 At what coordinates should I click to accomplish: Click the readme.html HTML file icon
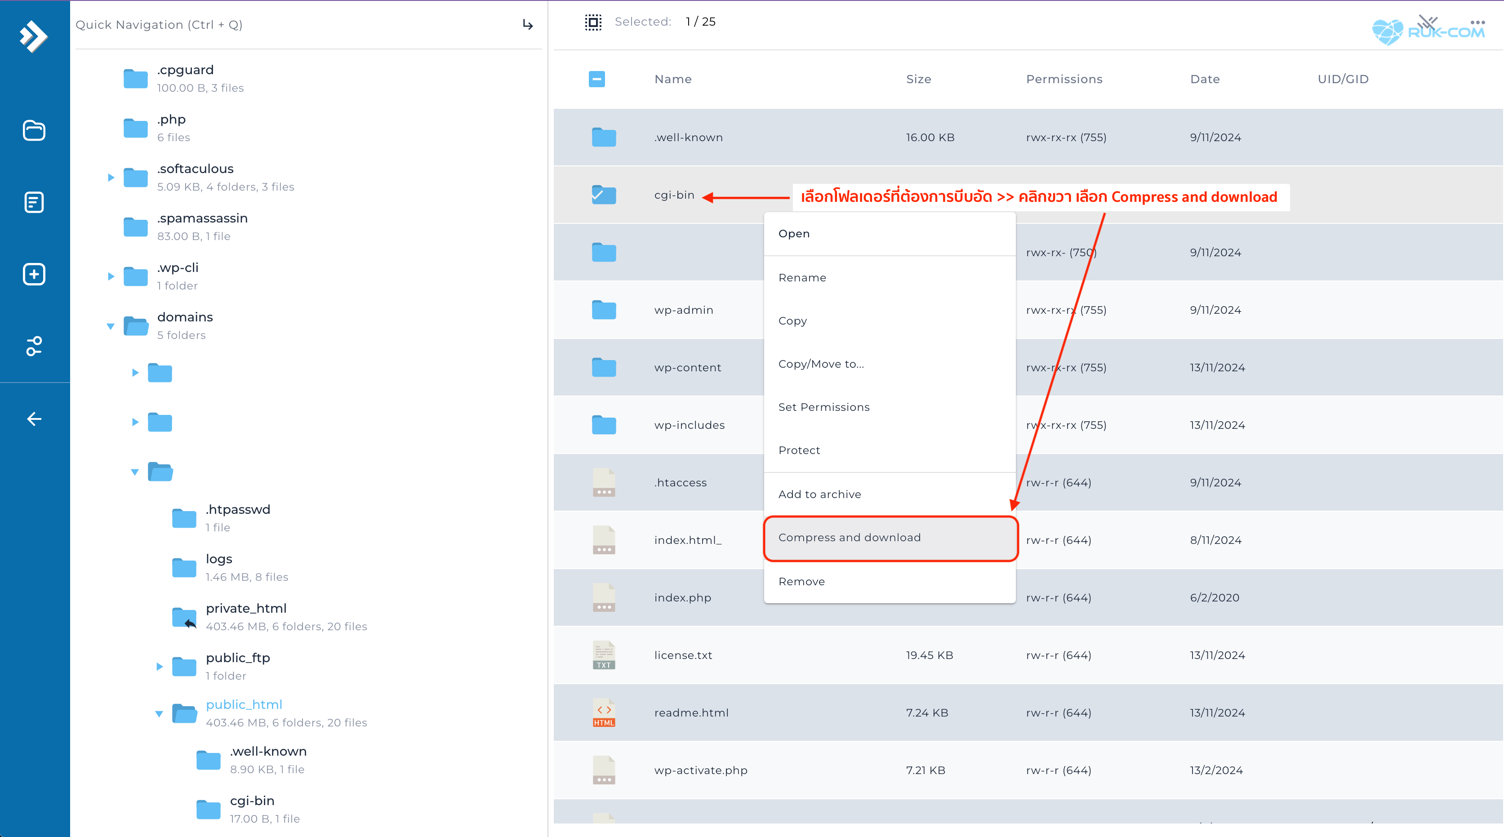[604, 712]
